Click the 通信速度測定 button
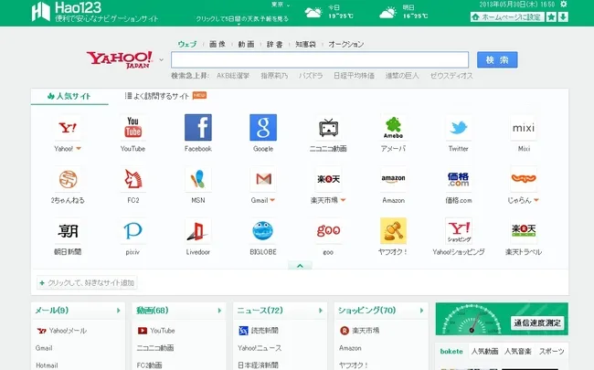Viewport: 594px width, 370px height. pos(537,322)
